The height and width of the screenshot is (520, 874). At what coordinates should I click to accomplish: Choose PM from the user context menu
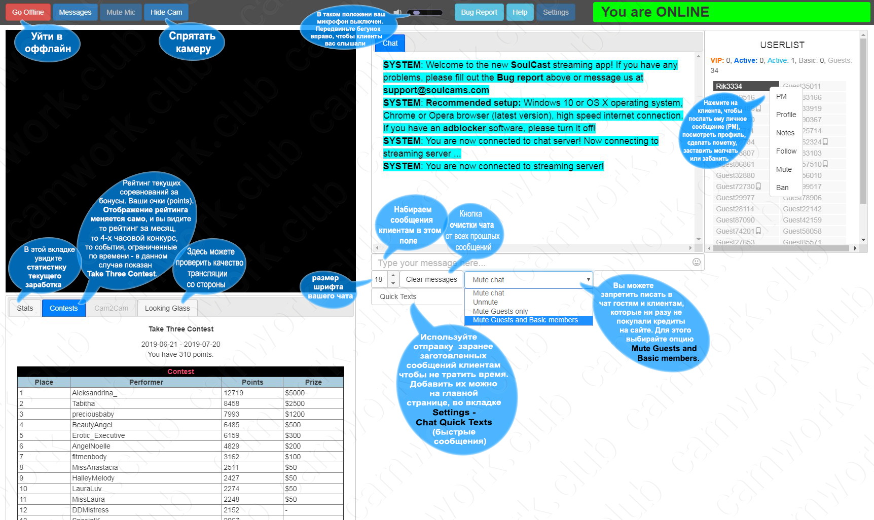click(781, 96)
